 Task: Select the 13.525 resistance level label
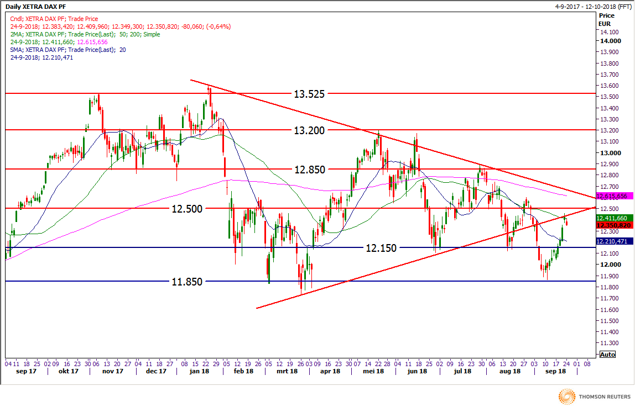(310, 94)
